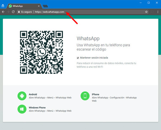Open a new tab with the new-tab button
The image size is (161, 130).
tap(45, 6)
